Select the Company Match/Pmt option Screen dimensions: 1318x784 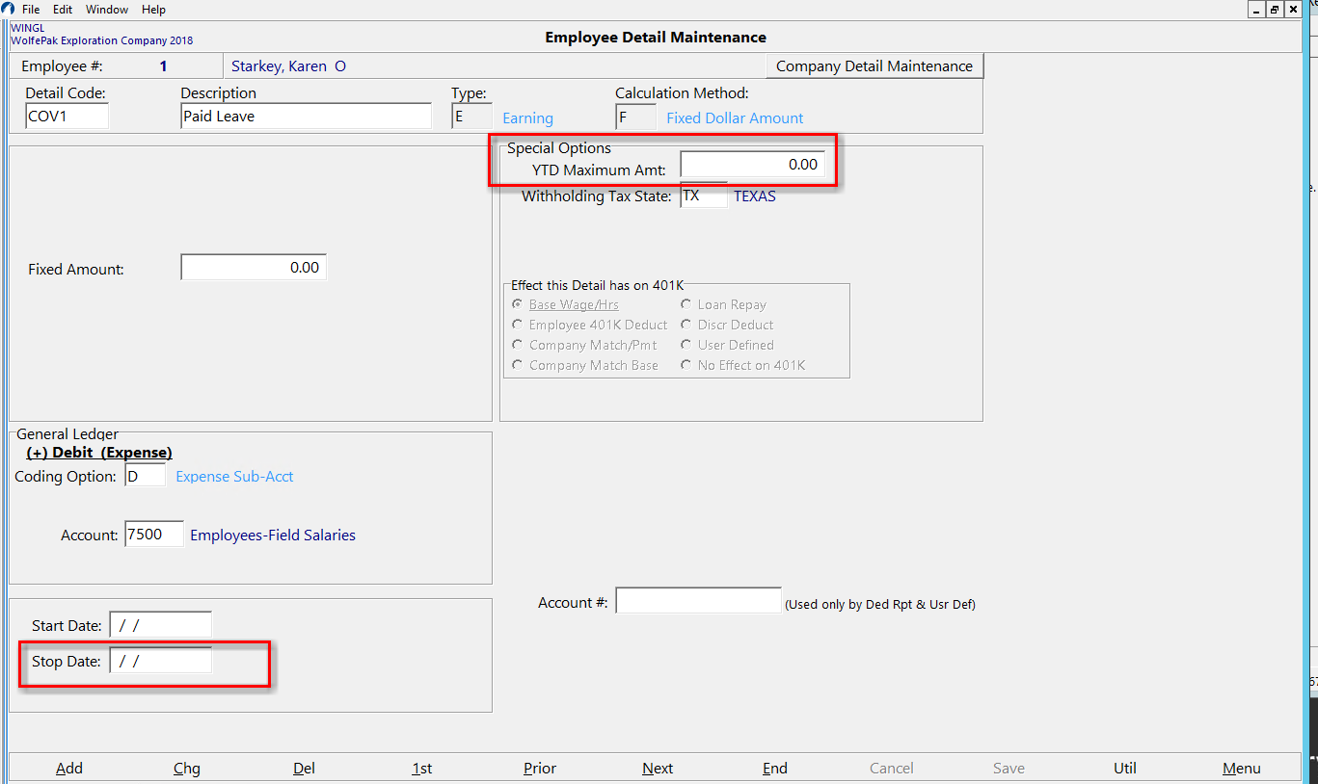click(517, 344)
